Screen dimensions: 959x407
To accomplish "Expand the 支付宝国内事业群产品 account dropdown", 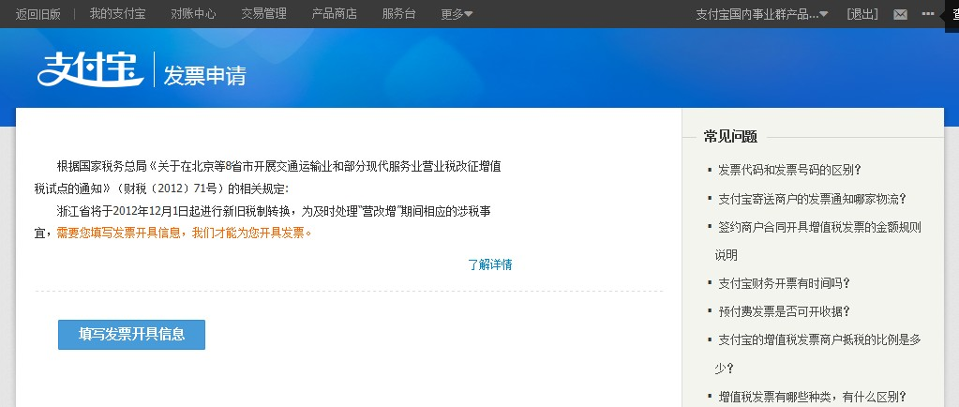I will pos(761,13).
